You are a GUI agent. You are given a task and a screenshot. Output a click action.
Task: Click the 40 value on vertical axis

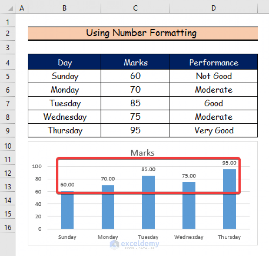38,204
